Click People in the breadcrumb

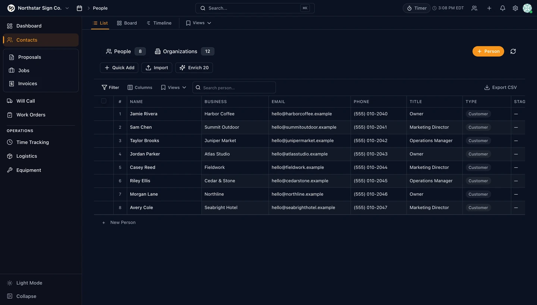(x=100, y=8)
